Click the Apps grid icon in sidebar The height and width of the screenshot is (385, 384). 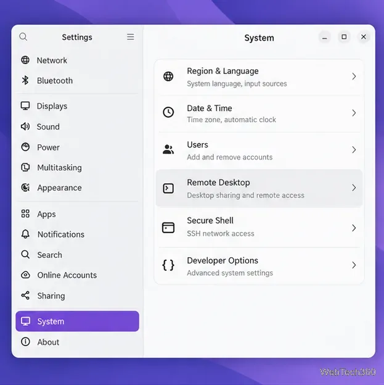(25, 213)
